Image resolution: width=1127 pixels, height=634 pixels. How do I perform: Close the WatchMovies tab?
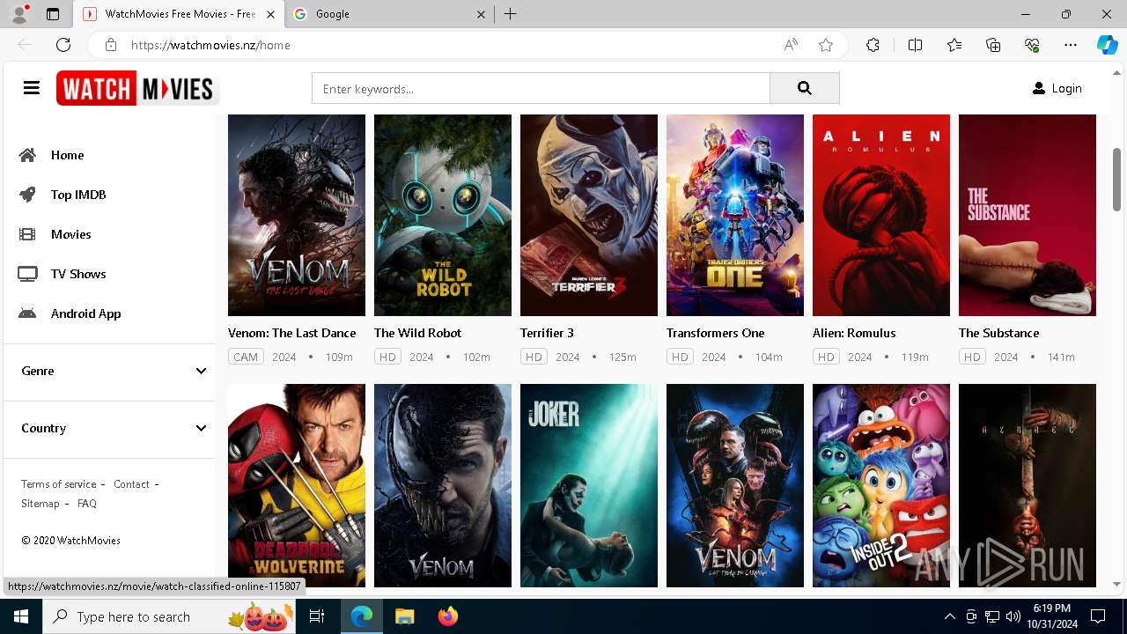point(270,14)
